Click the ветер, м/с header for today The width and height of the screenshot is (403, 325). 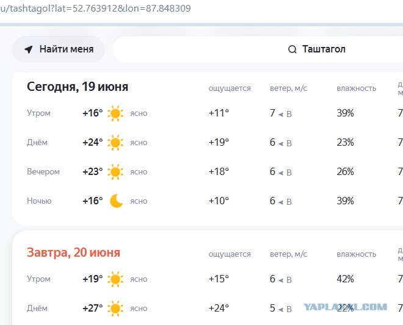(x=288, y=88)
